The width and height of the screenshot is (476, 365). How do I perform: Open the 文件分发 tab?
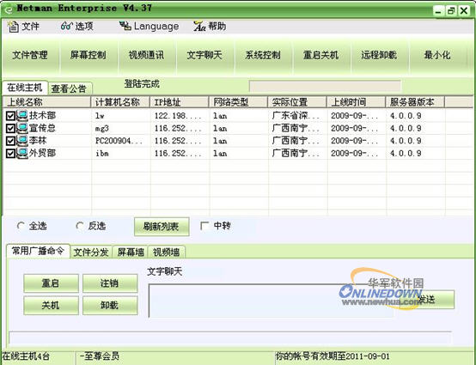[91, 252]
